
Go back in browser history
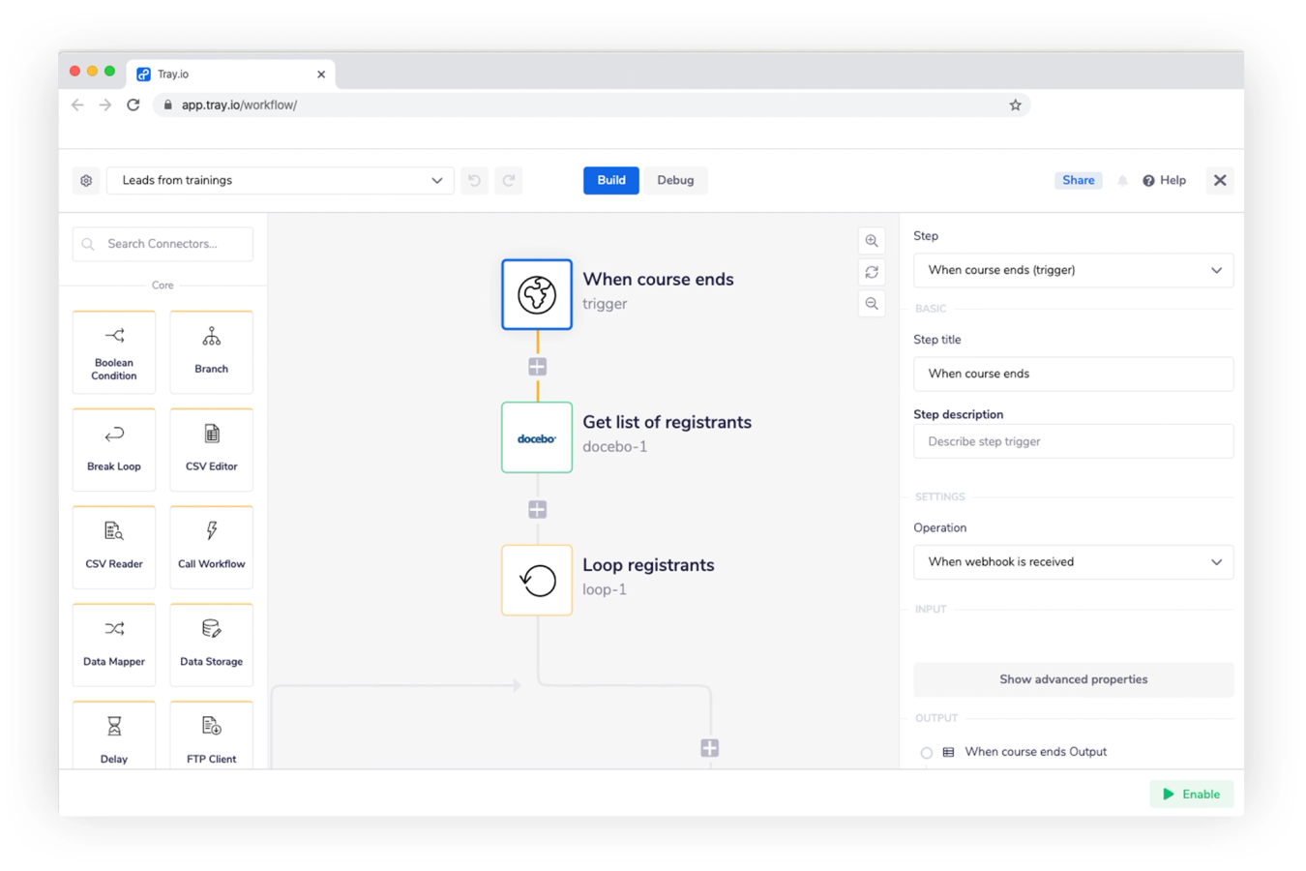tap(77, 105)
